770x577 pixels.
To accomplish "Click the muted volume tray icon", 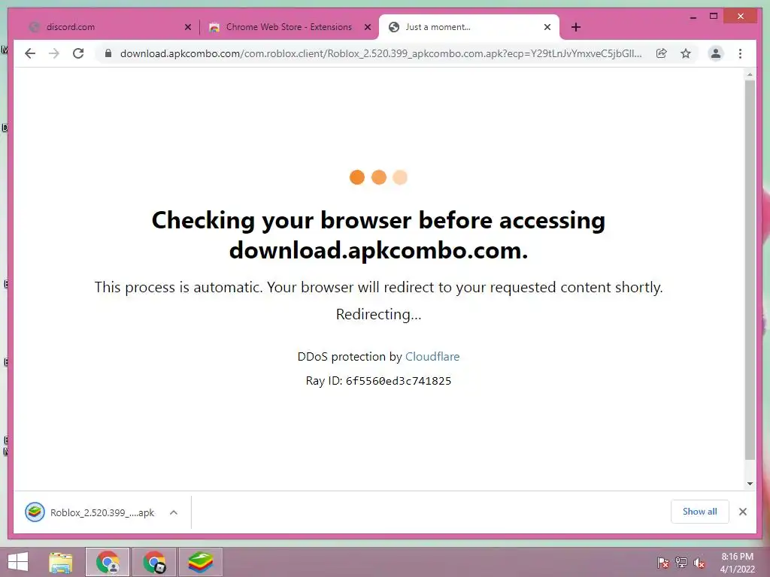I will (x=699, y=562).
